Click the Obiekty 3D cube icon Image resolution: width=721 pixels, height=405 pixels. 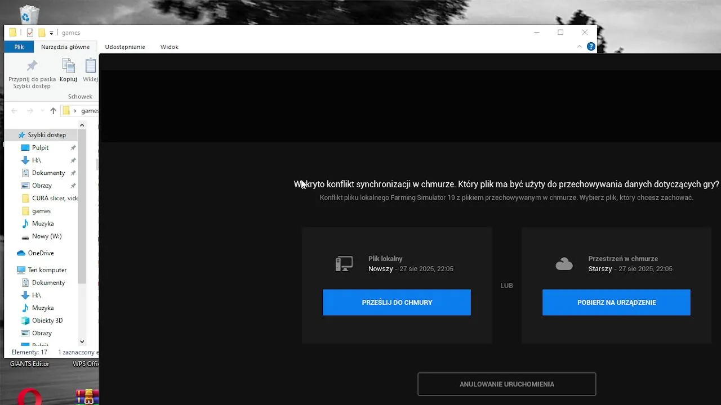pos(25,321)
